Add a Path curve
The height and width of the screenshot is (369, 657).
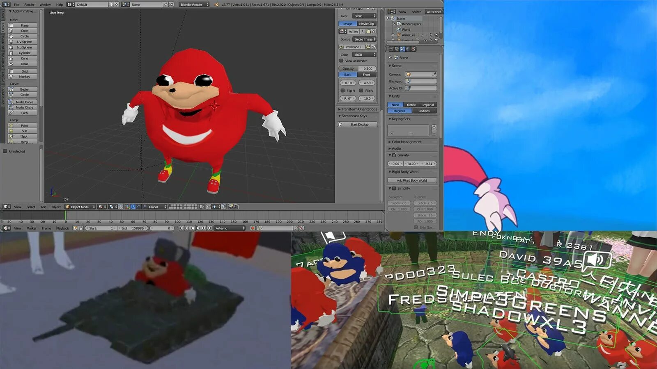tap(23, 113)
